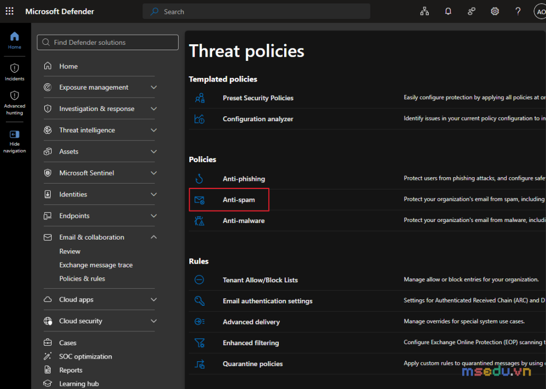Click Hide navigation icon
The height and width of the screenshot is (389, 546).
tap(14, 134)
